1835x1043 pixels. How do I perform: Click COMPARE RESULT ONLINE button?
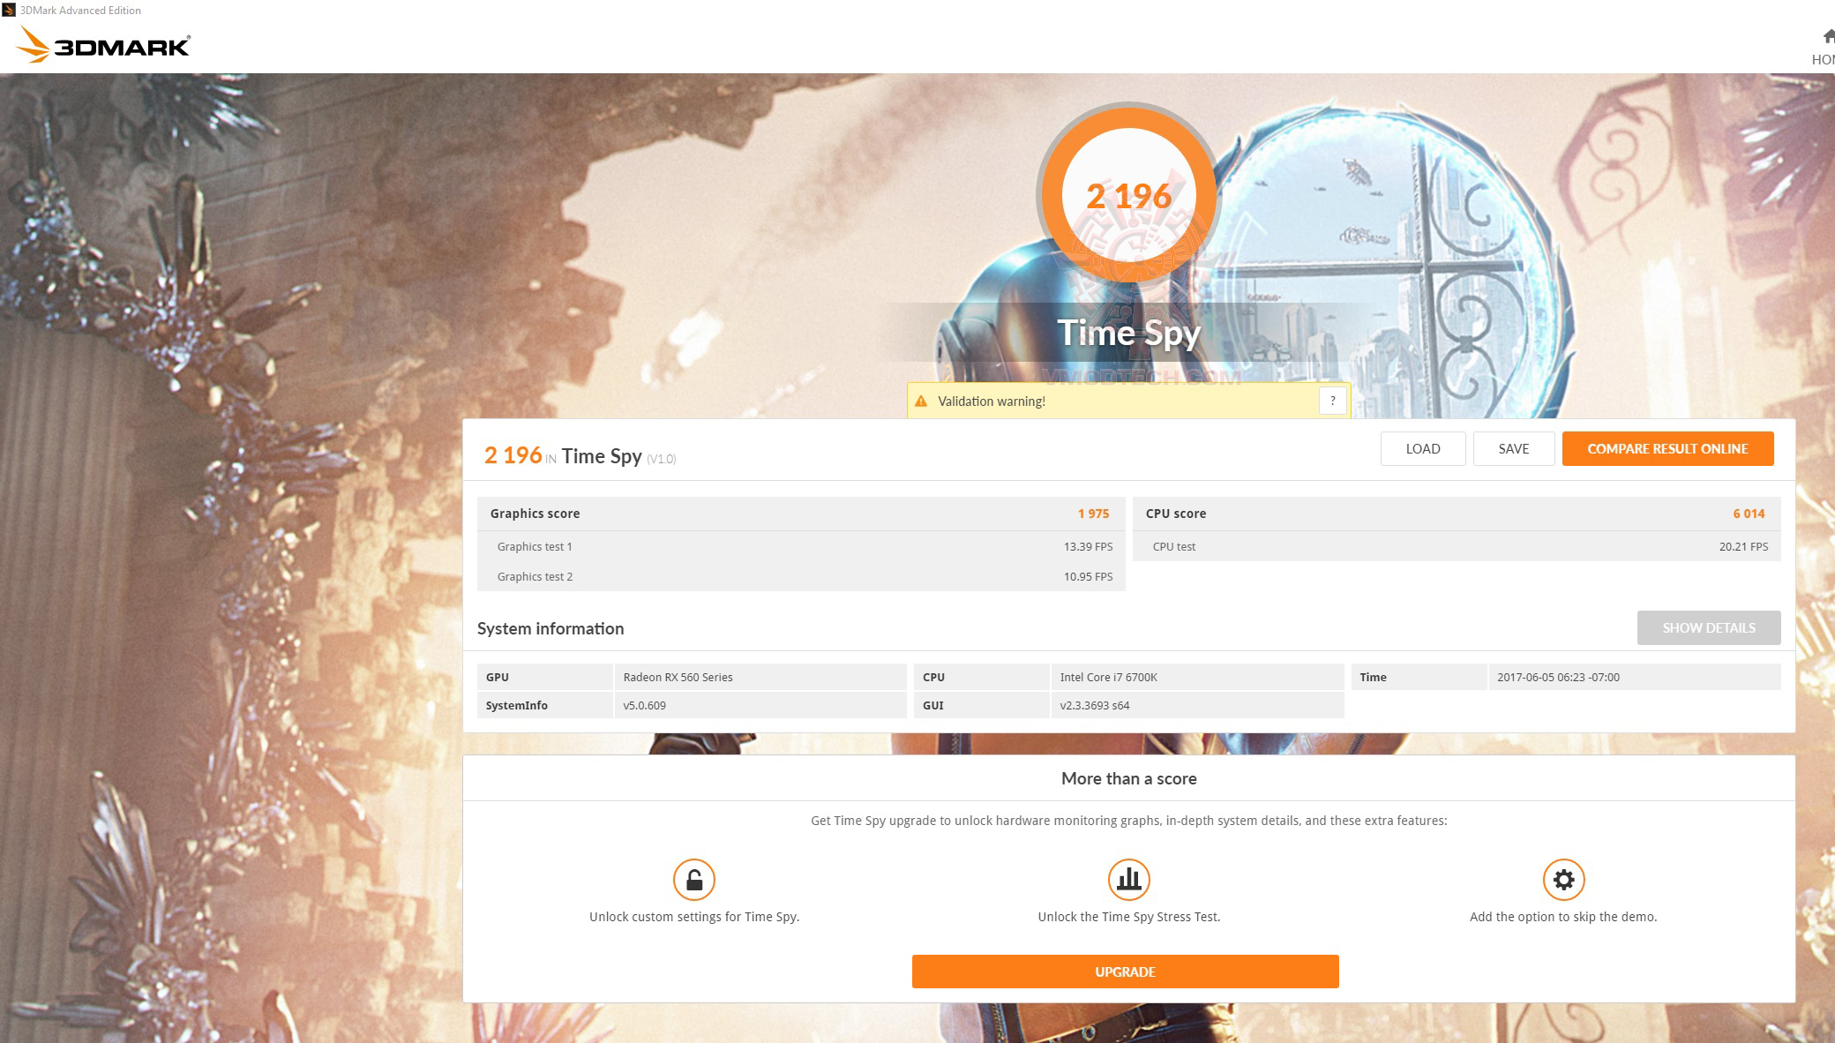pyautogui.click(x=1667, y=448)
